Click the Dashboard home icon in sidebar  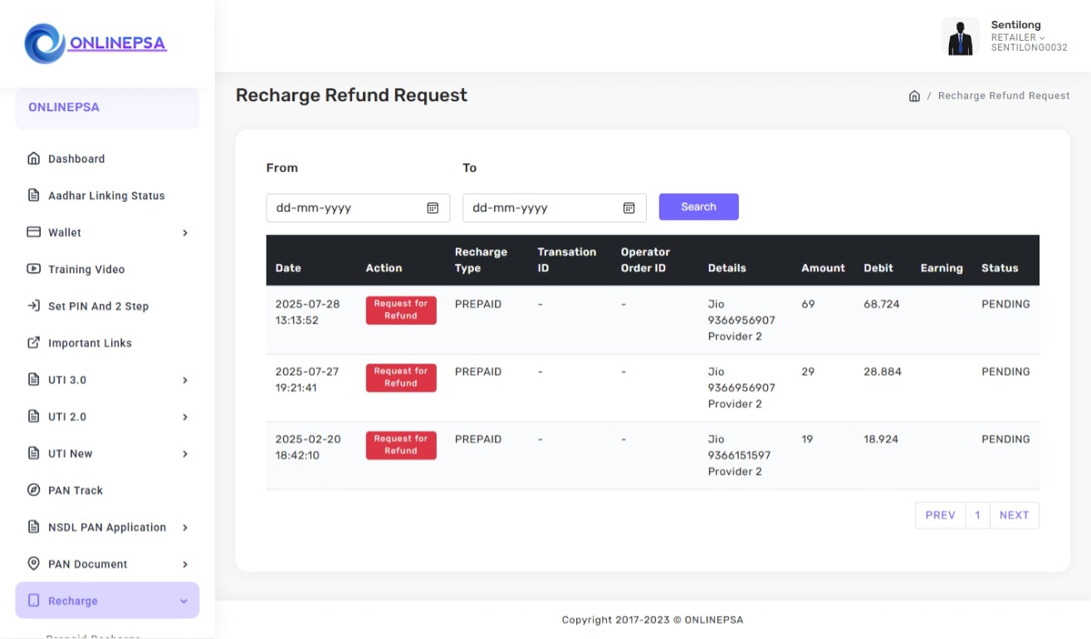pos(34,159)
